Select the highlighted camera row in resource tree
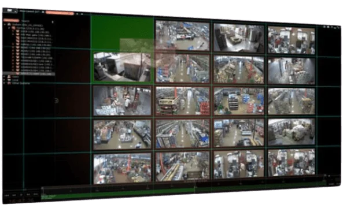The width and height of the screenshot is (347, 212). pos(29,74)
